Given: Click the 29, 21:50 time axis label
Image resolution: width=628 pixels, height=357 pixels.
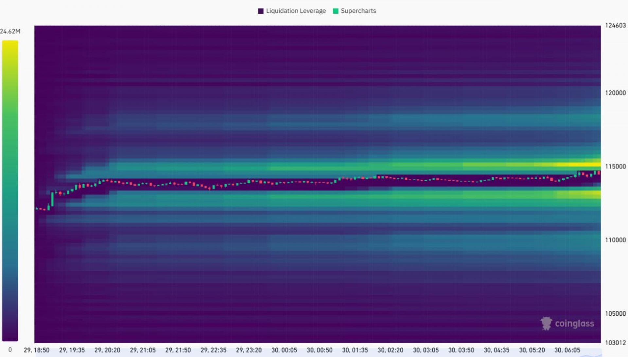Looking at the screenshot, I should coord(178,350).
